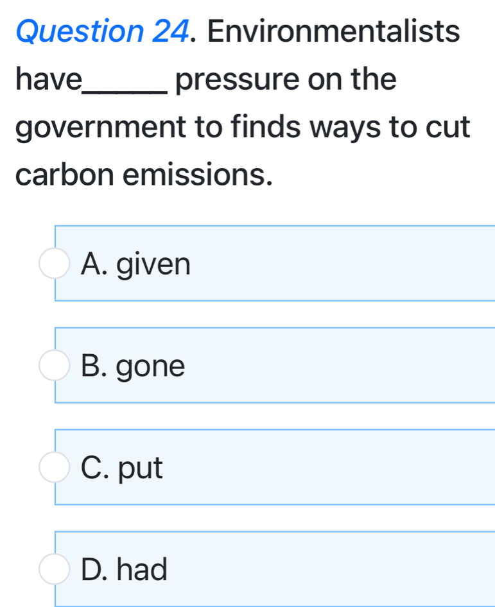Choose the radio button beside 'put'

pos(54,468)
